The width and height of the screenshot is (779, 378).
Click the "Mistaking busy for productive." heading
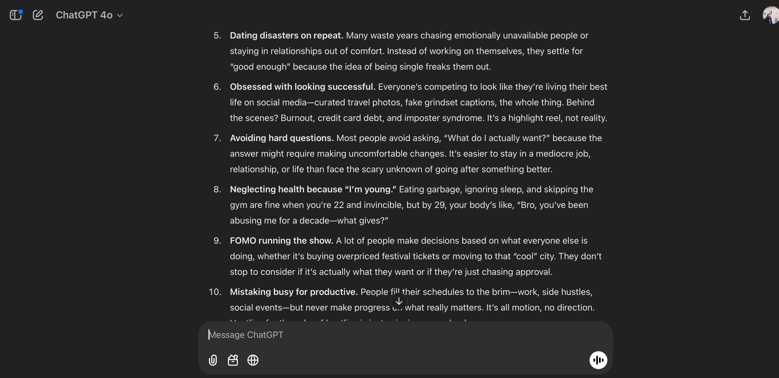293,292
